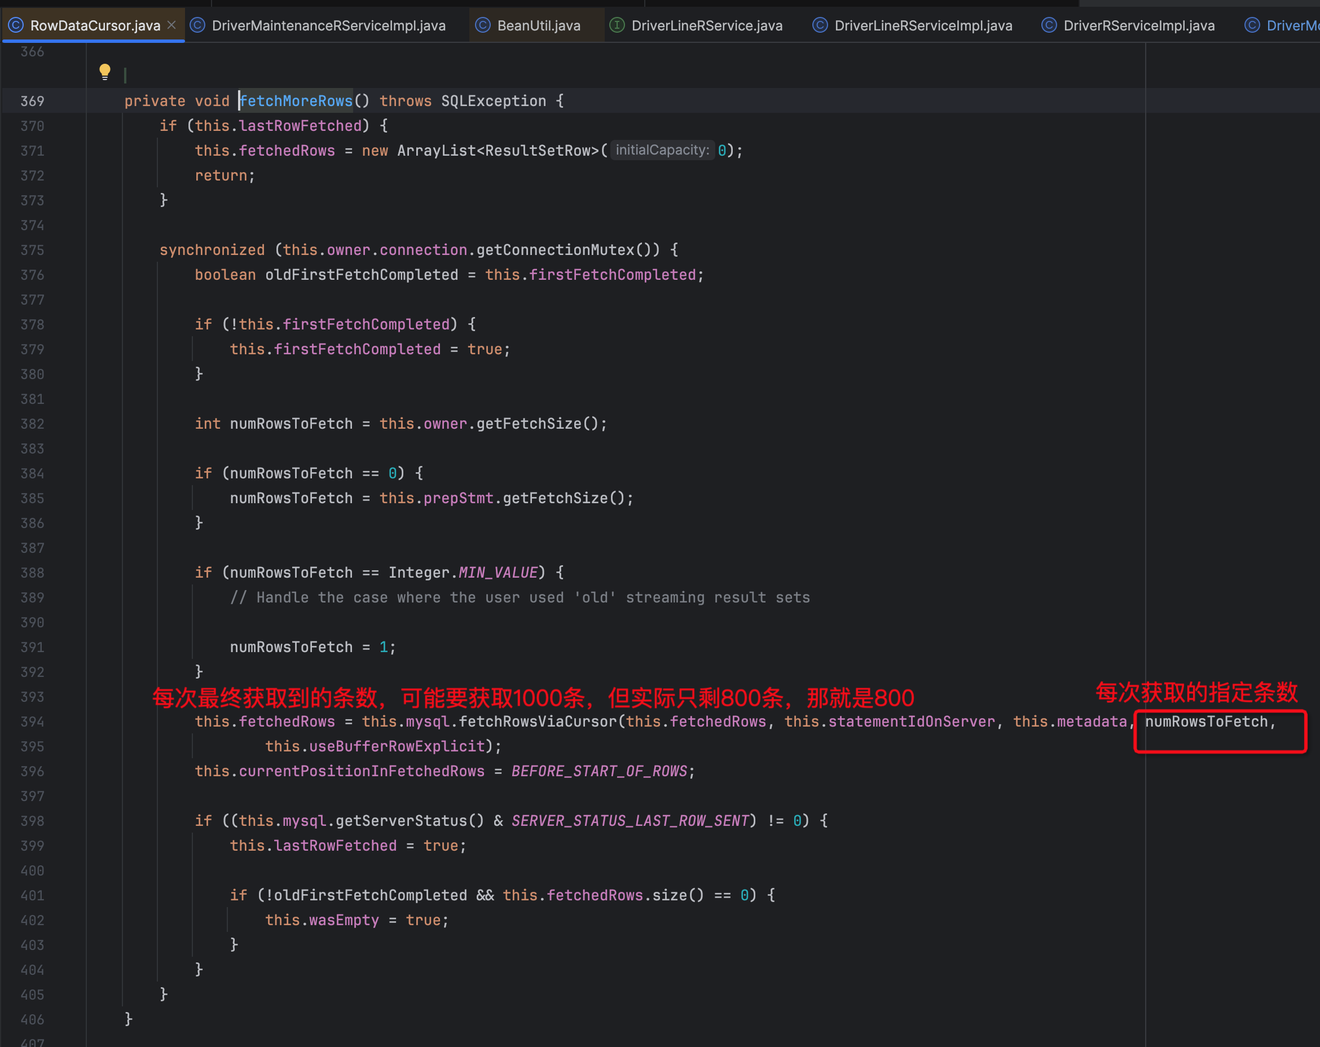Click the yellow lightbulb intention icon
This screenshot has width=1320, height=1047.
pyautogui.click(x=105, y=72)
